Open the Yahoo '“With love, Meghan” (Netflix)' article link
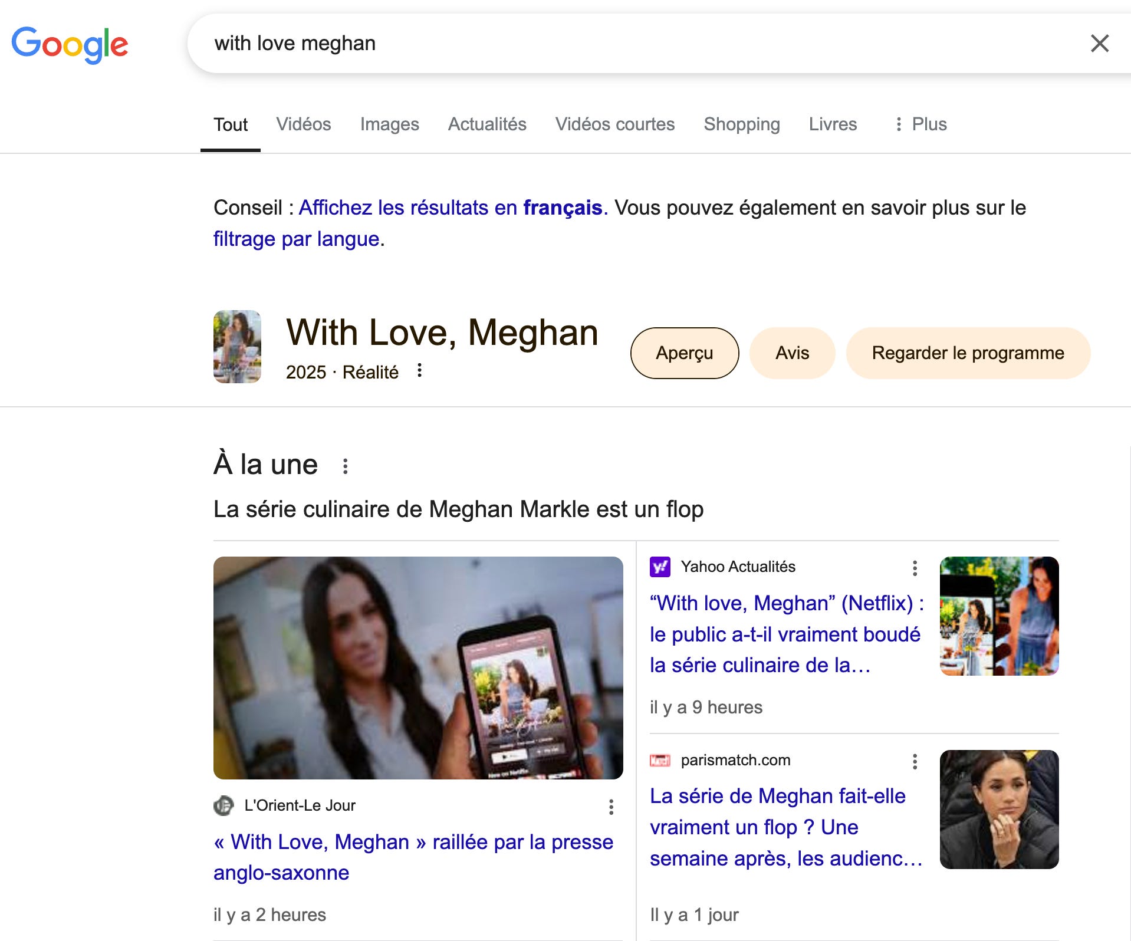Image resolution: width=1131 pixels, height=941 pixels. 787,634
